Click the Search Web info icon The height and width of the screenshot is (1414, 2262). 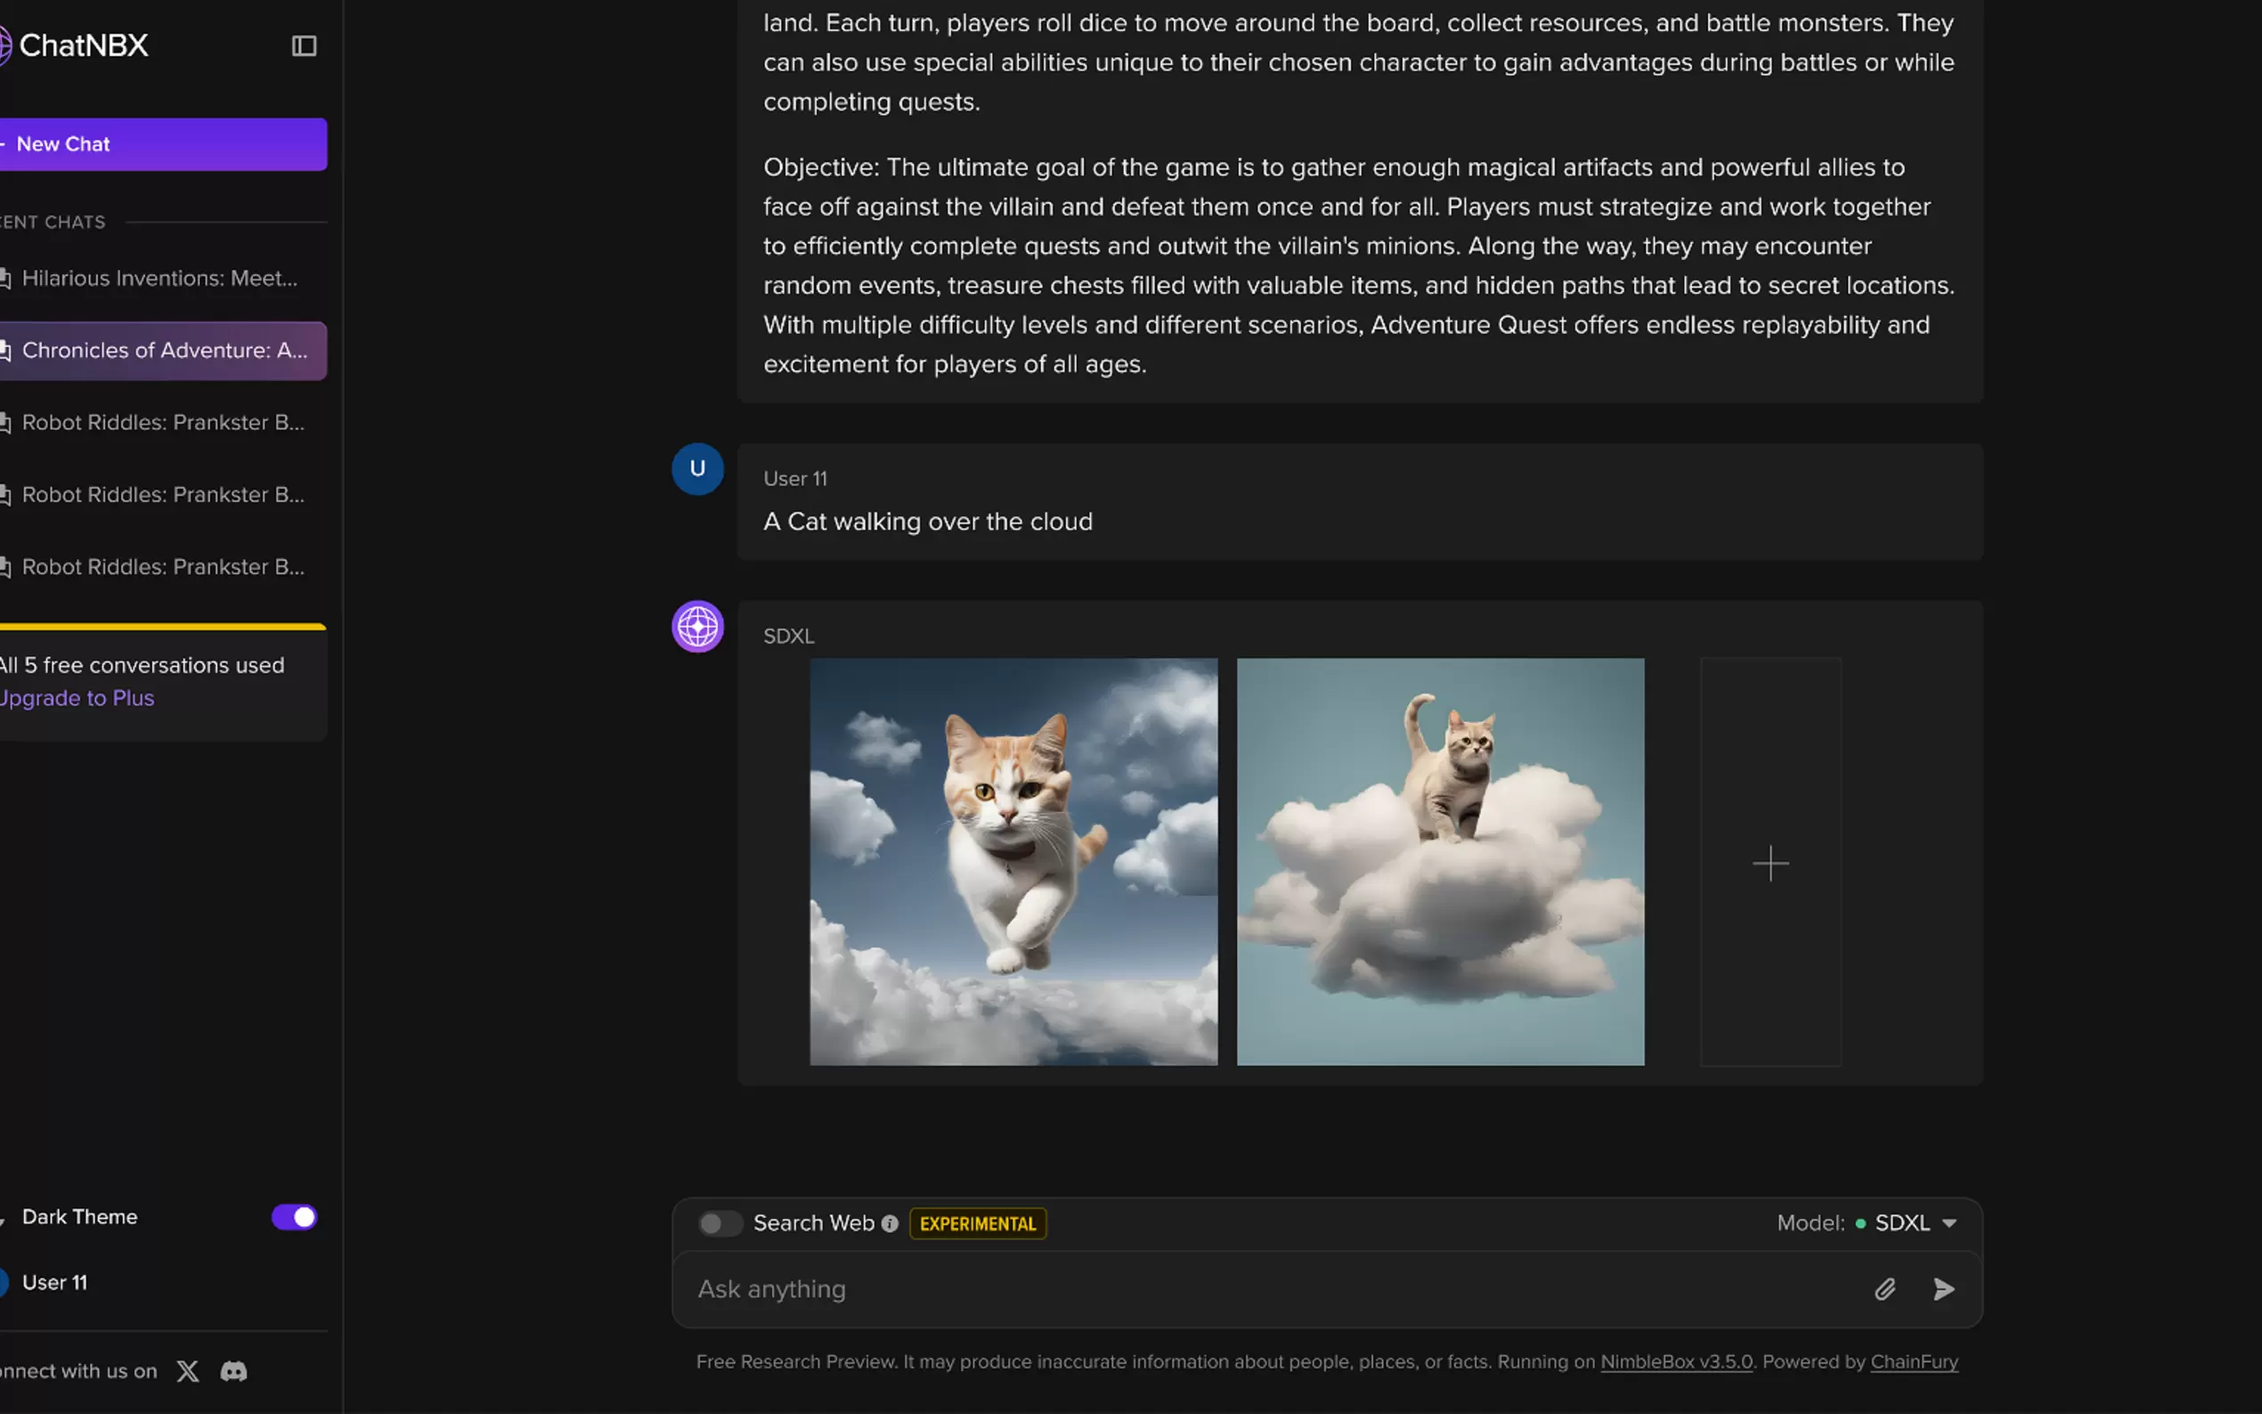point(890,1223)
